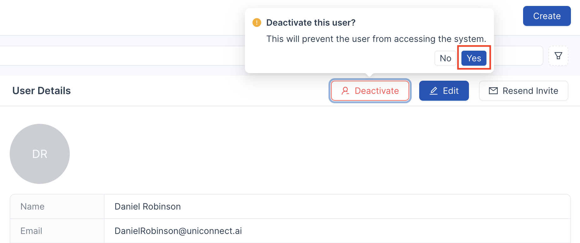The height and width of the screenshot is (243, 580).
Task: Click the filter funnel icon
Action: [558, 56]
